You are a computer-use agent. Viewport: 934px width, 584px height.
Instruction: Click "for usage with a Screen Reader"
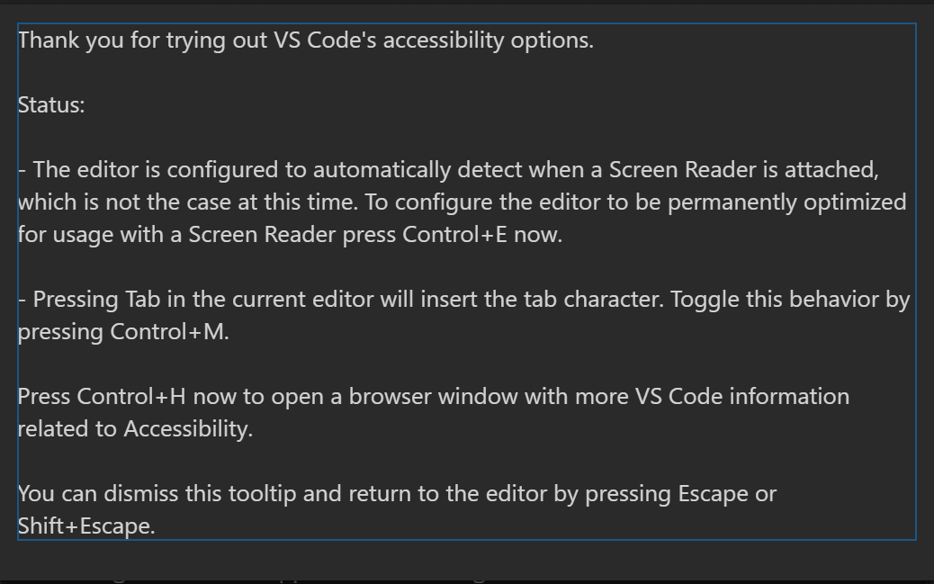point(169,235)
